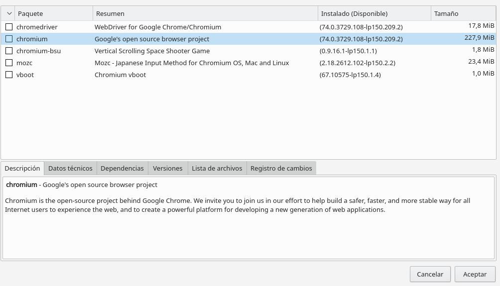Click 'Vertical Scrolling Space Shooter Game' summary
Screen dimensions: 500x286
152,51
